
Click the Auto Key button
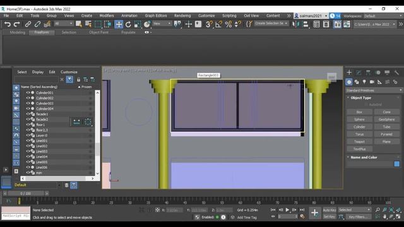pyautogui.click(x=330, y=210)
